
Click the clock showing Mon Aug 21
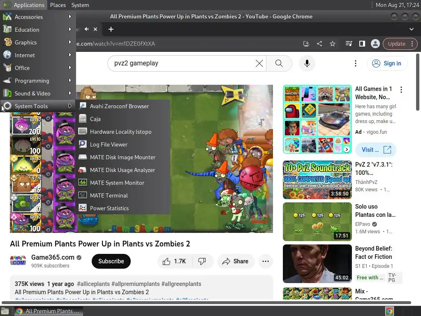click(397, 5)
